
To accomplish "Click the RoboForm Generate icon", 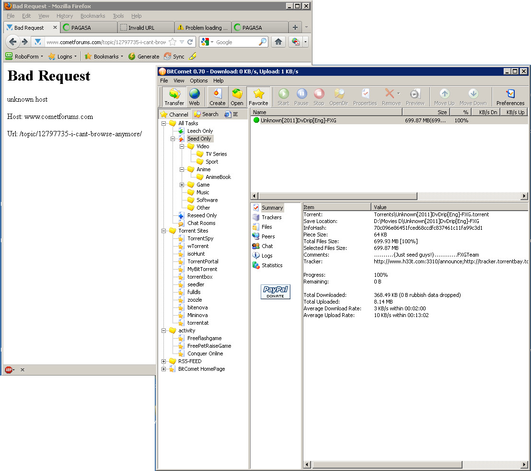I will point(144,57).
